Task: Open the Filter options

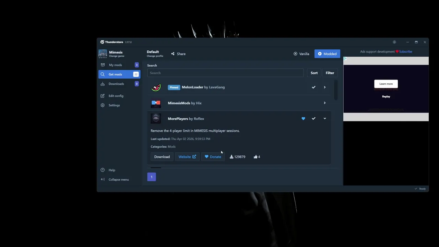Action: (330, 73)
